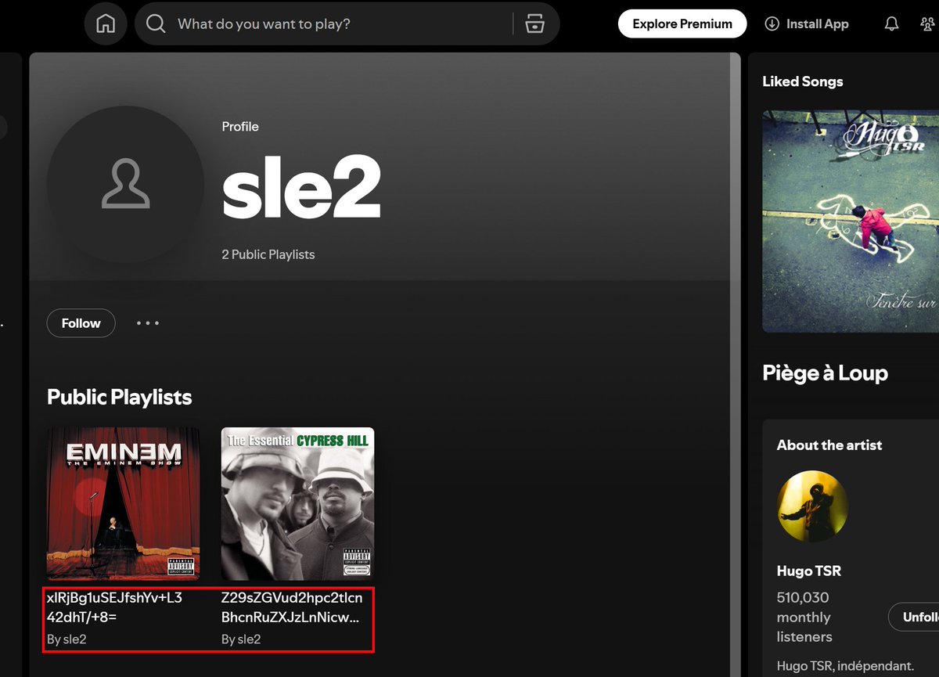Open The Essential Cypress Hill playlist cover

297,503
